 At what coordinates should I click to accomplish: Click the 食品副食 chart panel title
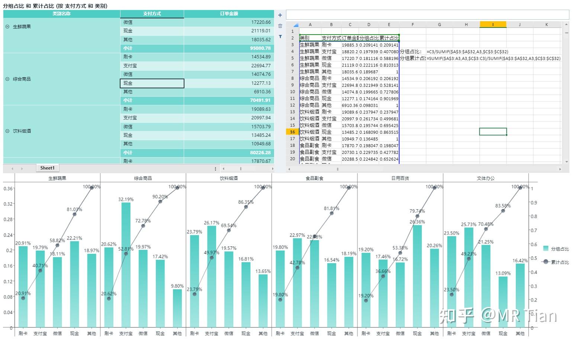(314, 178)
